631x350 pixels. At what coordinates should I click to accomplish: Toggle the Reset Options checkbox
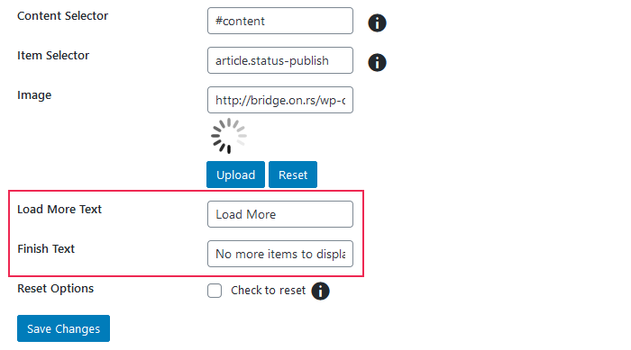[215, 291]
